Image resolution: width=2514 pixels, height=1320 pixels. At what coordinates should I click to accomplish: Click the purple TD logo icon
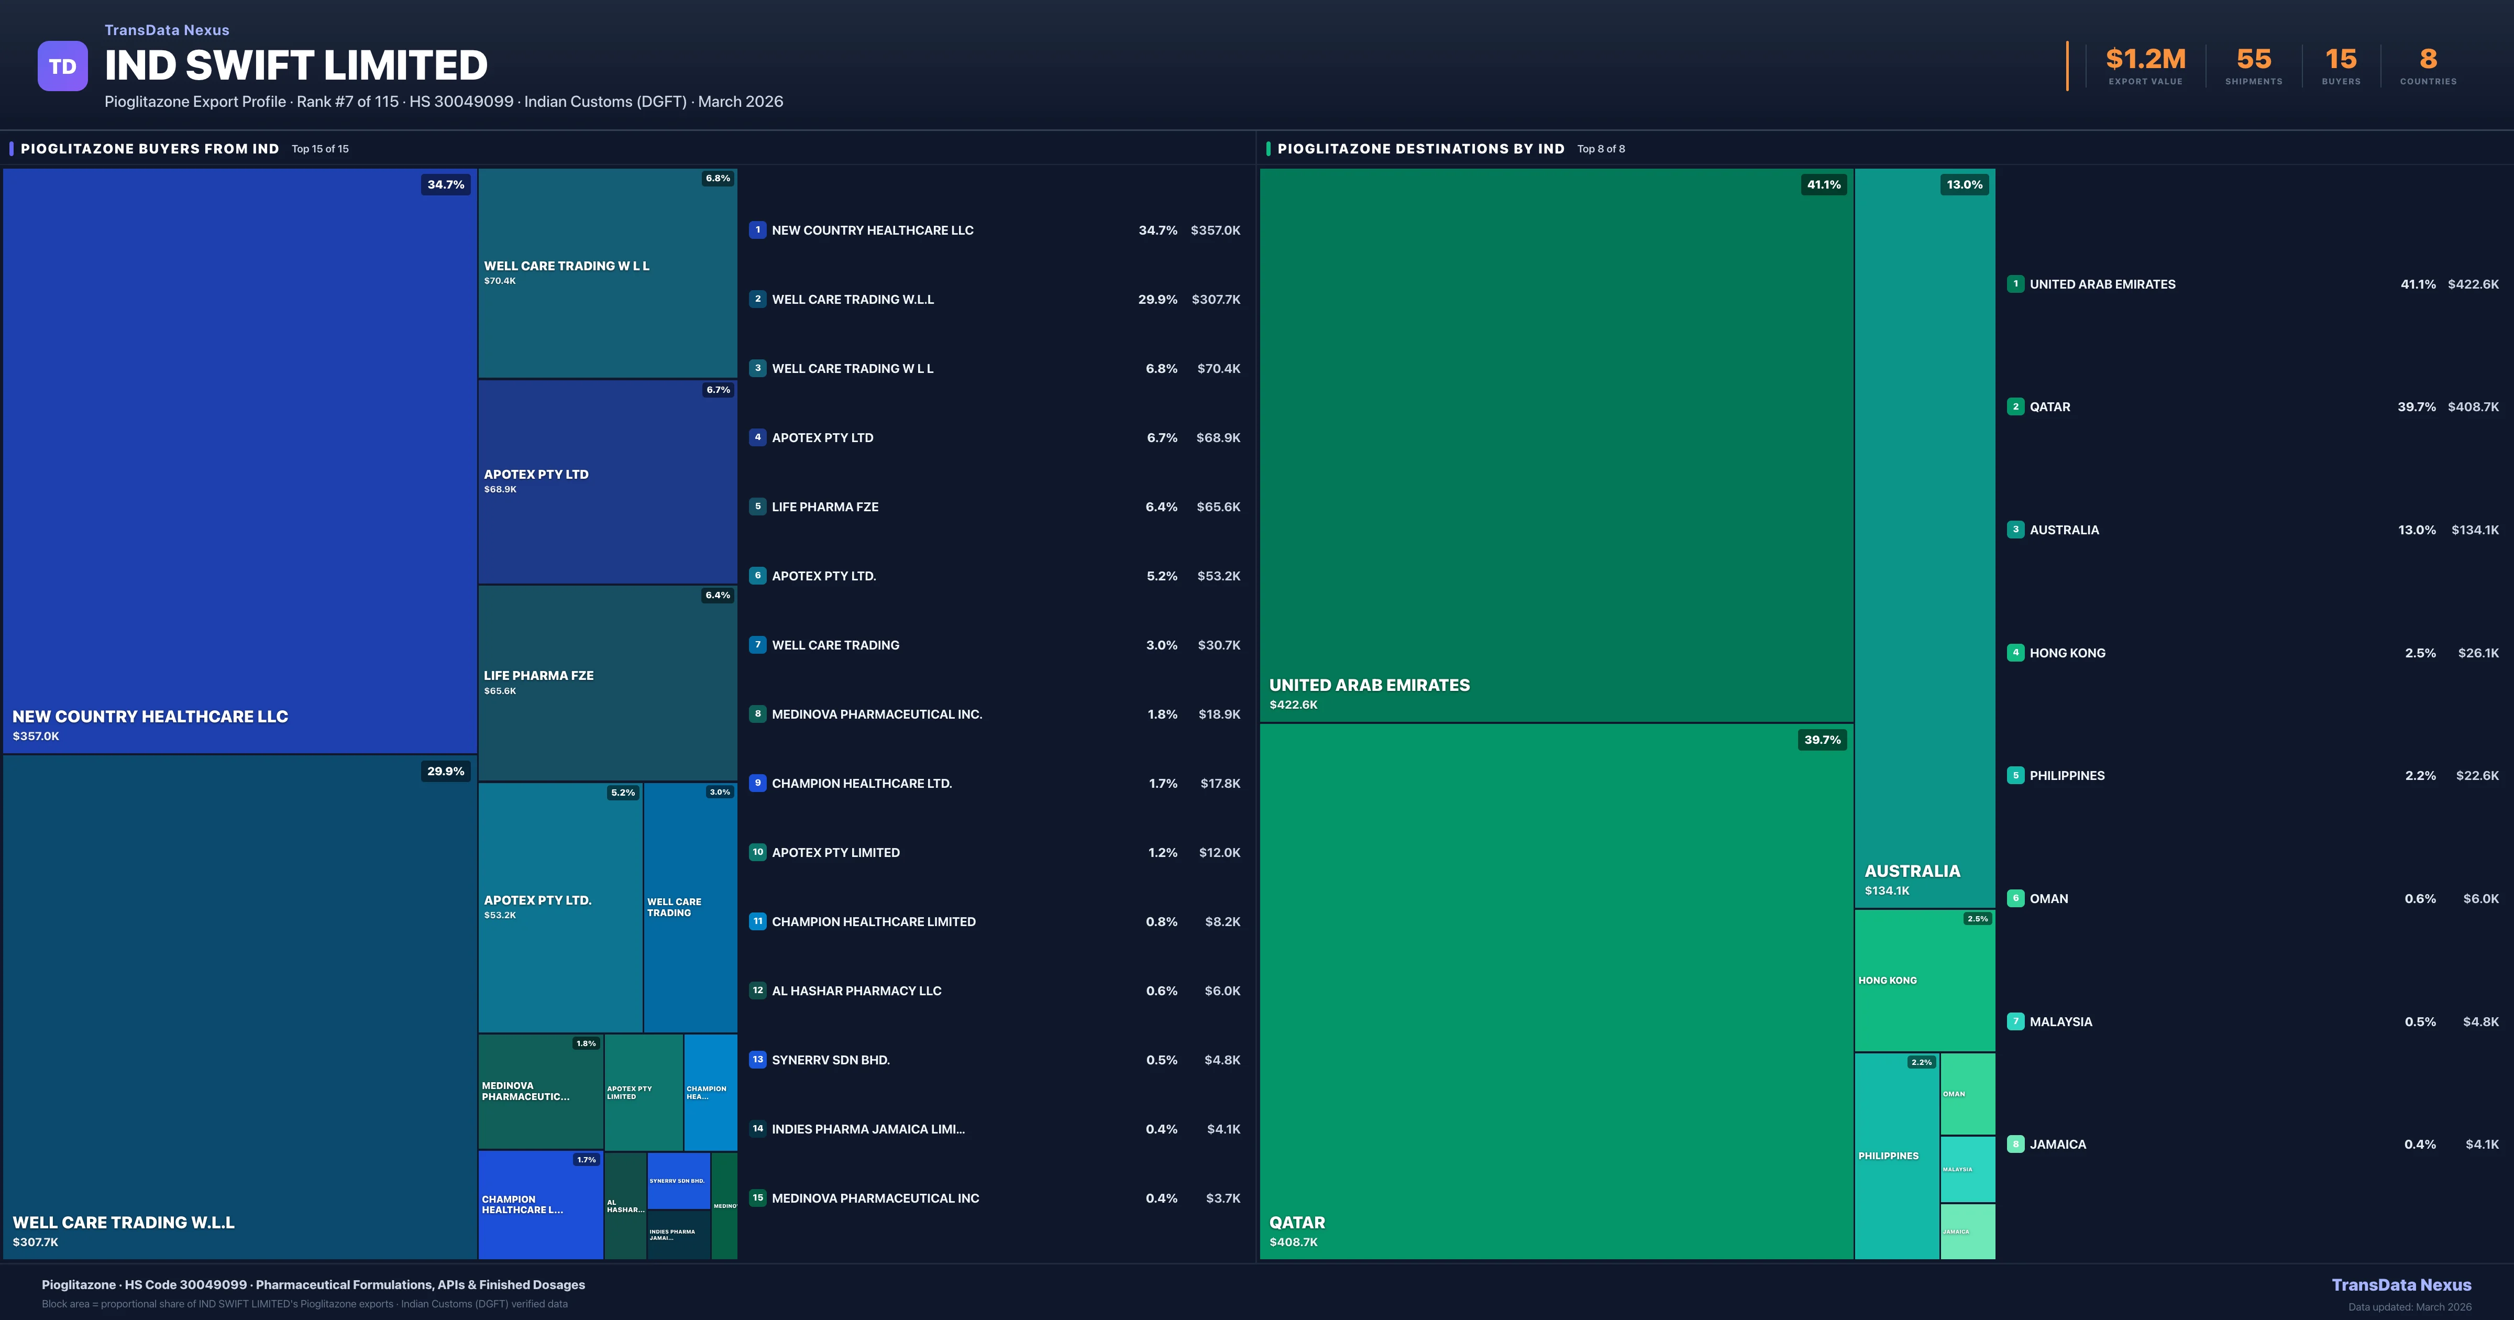click(62, 67)
